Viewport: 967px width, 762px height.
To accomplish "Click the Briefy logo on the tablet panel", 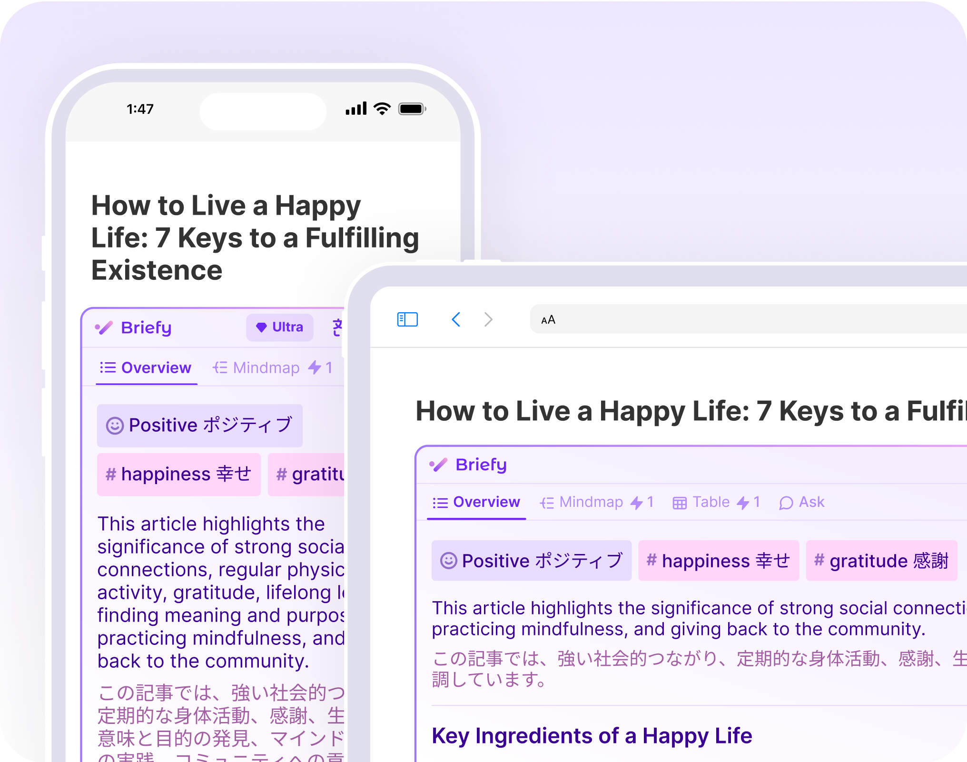I will click(468, 465).
